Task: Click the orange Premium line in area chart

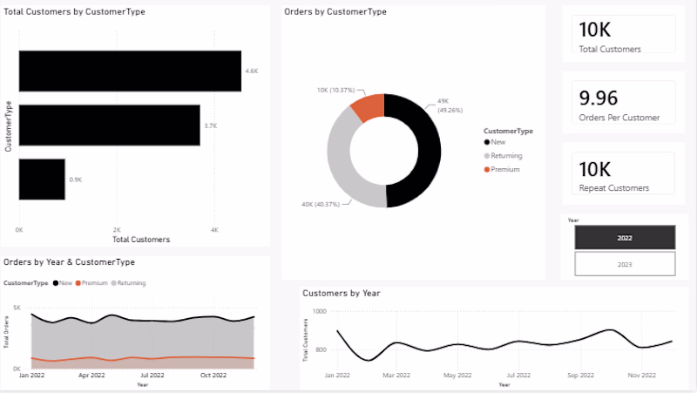Action: (x=142, y=358)
